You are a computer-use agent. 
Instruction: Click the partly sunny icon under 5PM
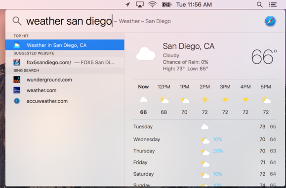(x=266, y=100)
